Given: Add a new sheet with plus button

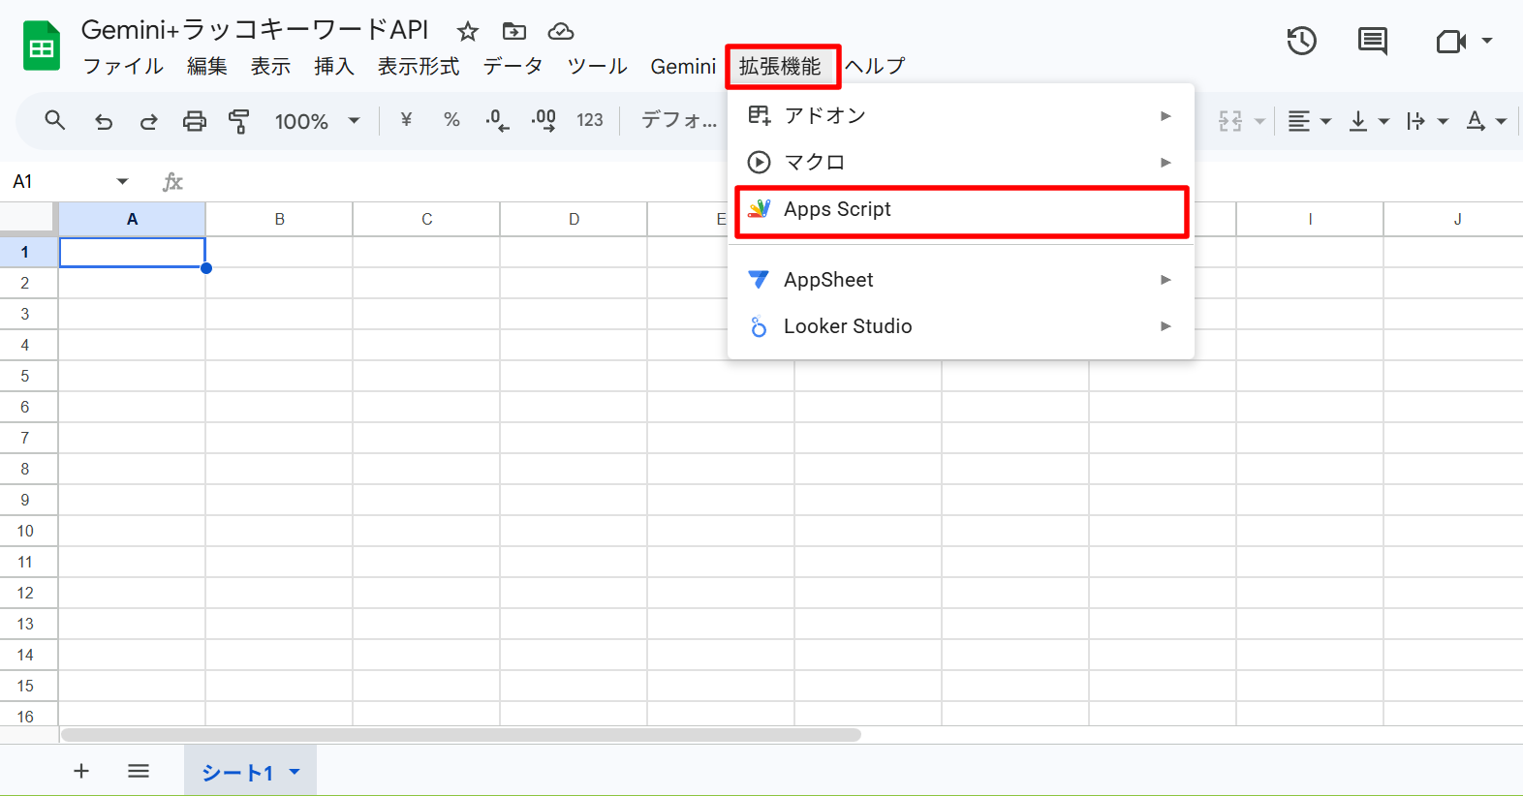Looking at the screenshot, I should [x=81, y=771].
